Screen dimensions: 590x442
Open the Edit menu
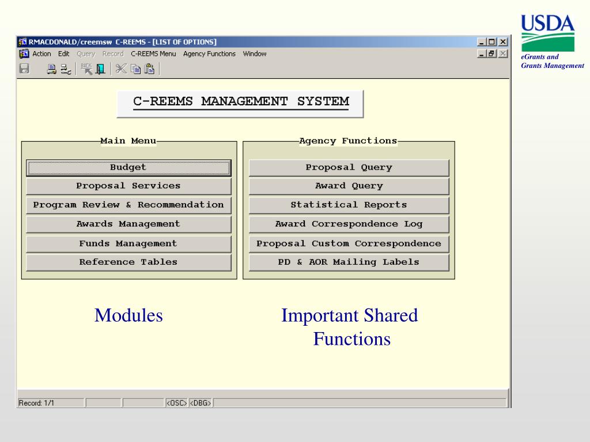coord(63,54)
